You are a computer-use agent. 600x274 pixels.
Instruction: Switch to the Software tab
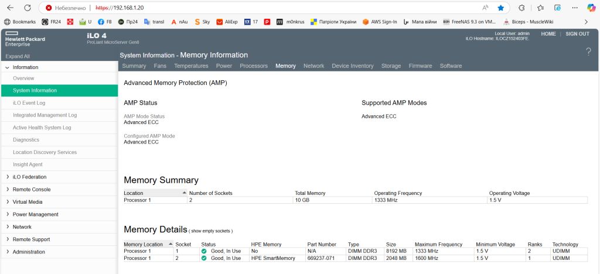tap(451, 66)
